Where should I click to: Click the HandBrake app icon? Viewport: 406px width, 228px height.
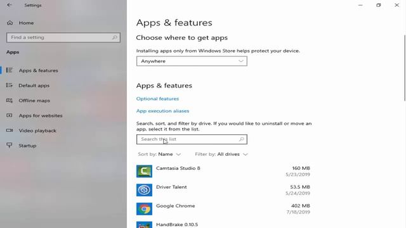click(144, 225)
